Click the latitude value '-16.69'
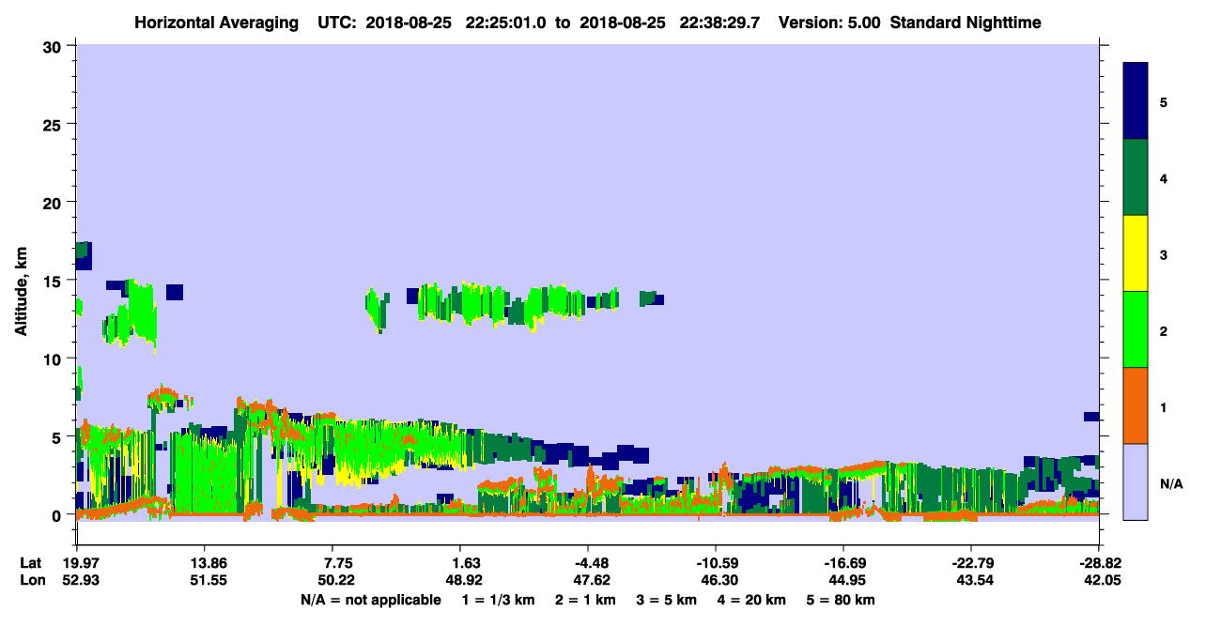Image resolution: width=1221 pixels, height=626 pixels. pos(842,563)
